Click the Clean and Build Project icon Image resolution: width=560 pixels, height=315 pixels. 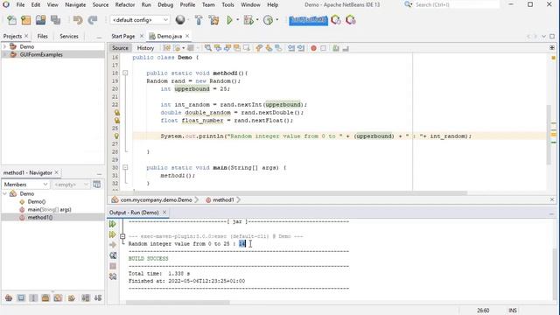(x=213, y=20)
